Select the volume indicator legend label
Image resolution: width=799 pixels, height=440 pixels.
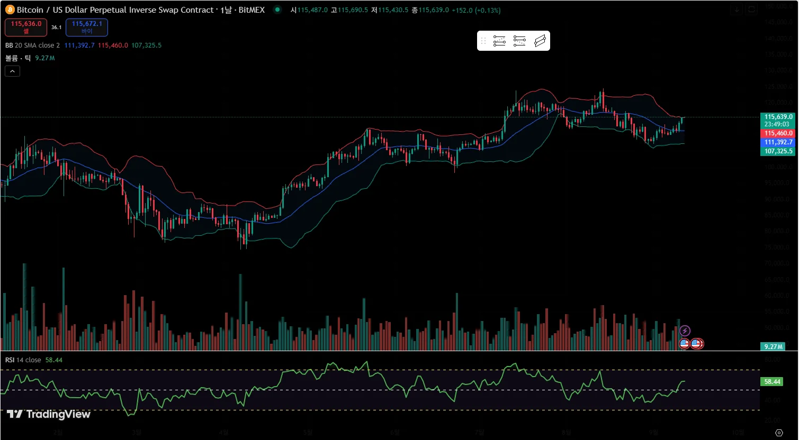[x=19, y=58]
